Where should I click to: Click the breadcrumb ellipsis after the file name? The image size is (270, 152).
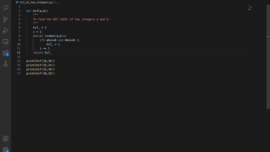tap(58, 3)
